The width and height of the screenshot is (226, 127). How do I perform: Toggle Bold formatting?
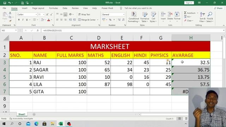(x=19, y=20)
